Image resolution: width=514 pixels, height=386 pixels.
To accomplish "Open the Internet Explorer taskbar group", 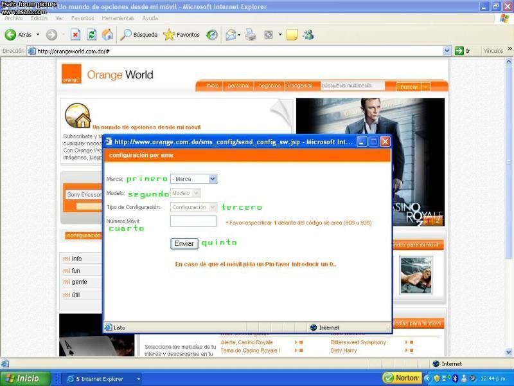I will (x=102, y=379).
